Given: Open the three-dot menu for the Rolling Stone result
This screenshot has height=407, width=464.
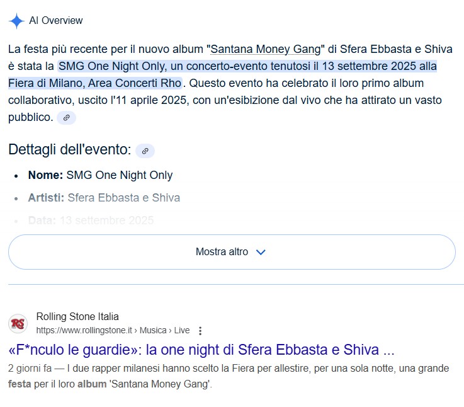Looking at the screenshot, I should 200,331.
